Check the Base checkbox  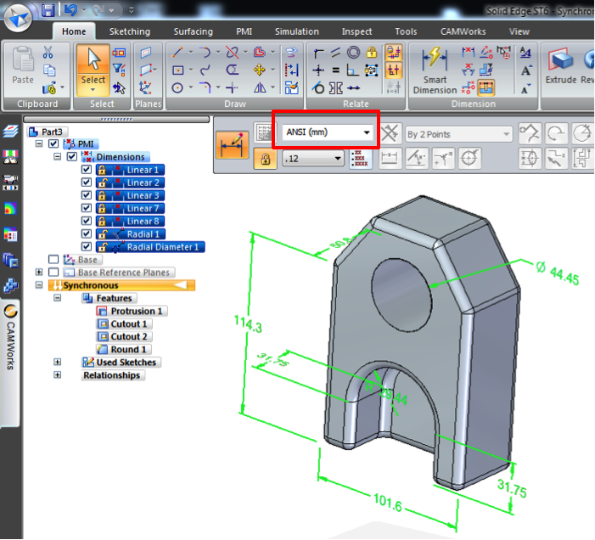tap(53, 260)
